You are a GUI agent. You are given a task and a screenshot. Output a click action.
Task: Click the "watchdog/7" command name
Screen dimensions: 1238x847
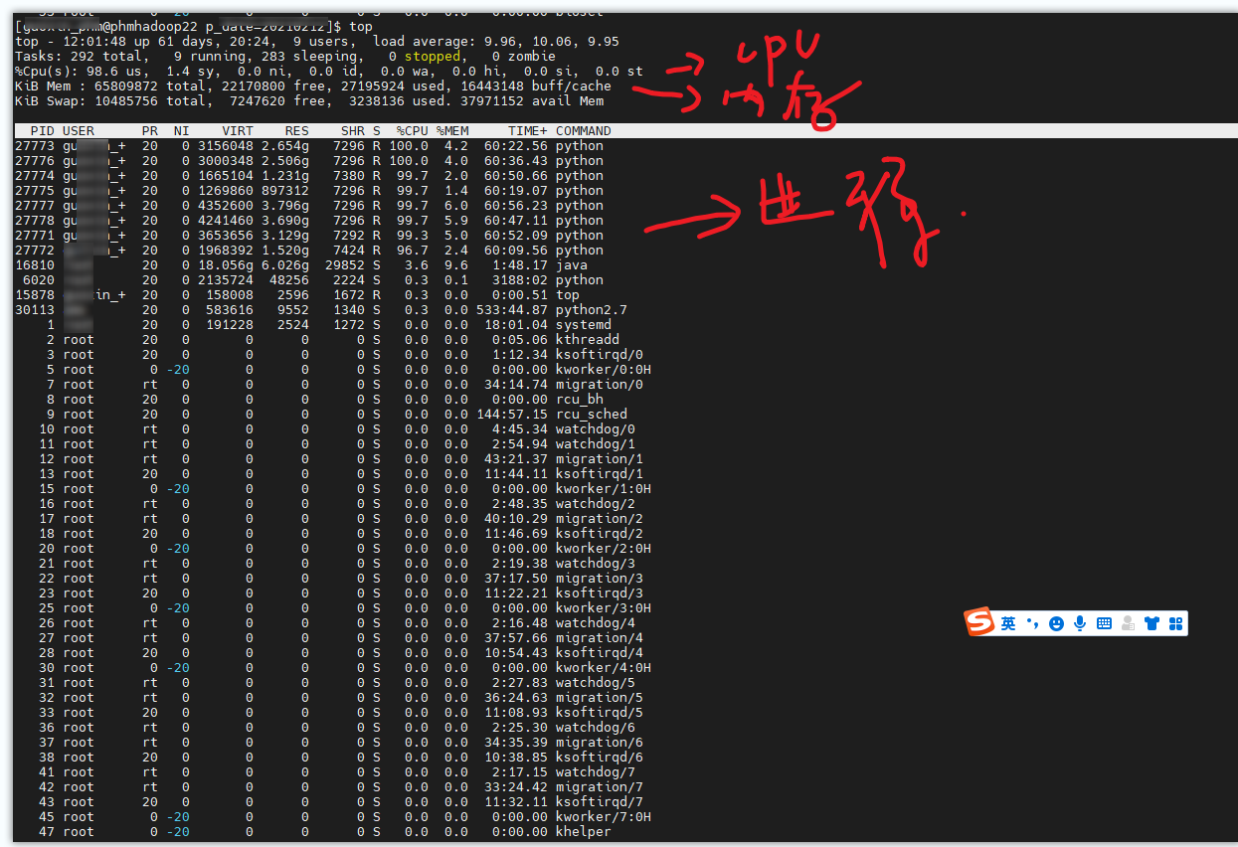[596, 772]
